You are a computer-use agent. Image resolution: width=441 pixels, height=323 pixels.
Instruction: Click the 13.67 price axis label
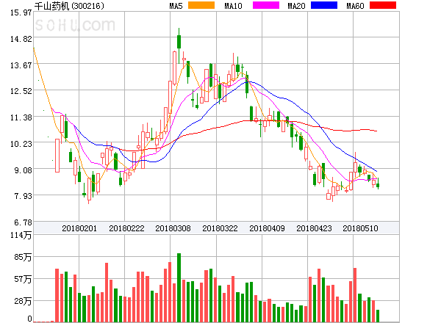21,65
